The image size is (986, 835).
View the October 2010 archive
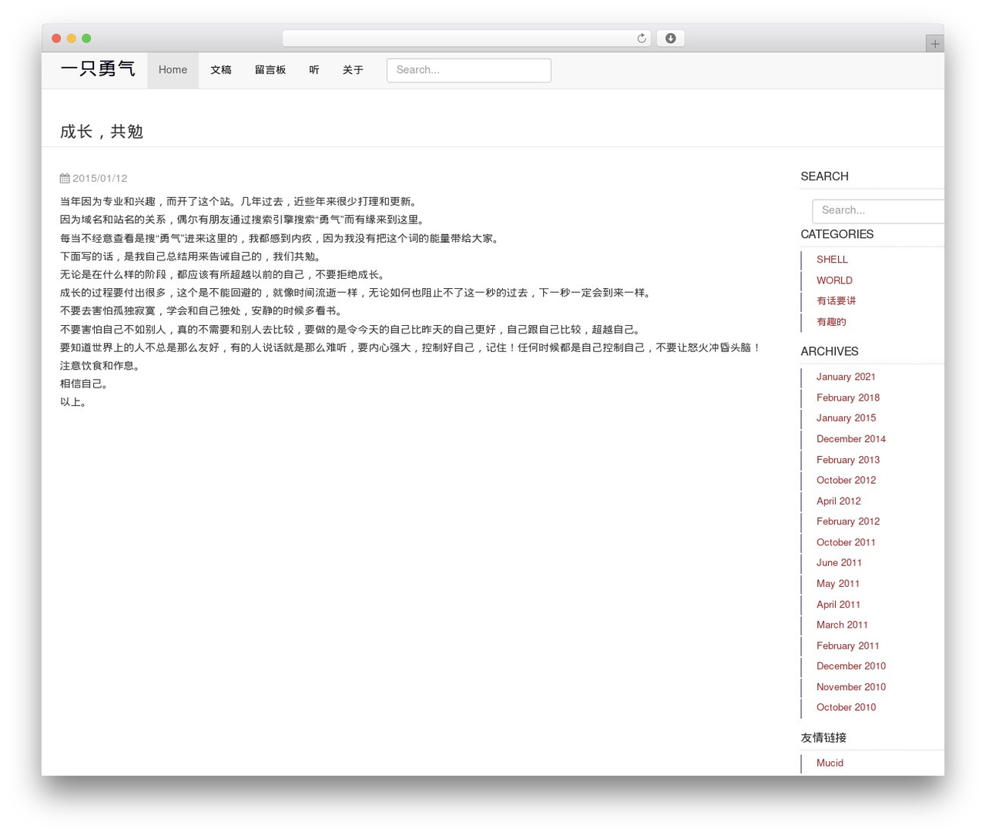(x=846, y=707)
